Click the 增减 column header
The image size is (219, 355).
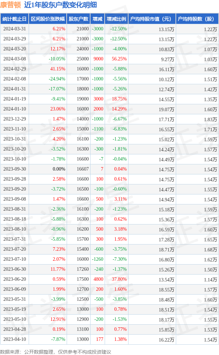click(98, 19)
